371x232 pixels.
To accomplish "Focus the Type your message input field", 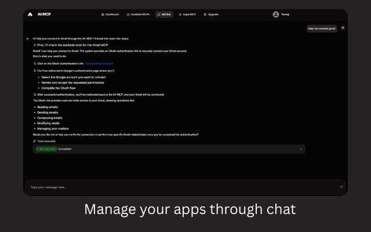I will coord(174,187).
